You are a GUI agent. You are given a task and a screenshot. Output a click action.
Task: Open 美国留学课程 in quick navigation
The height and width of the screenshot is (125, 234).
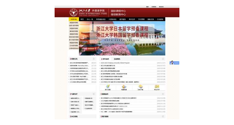coord(74,23)
